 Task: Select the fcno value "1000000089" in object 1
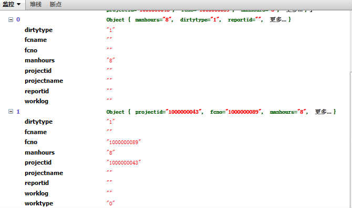click(123, 142)
